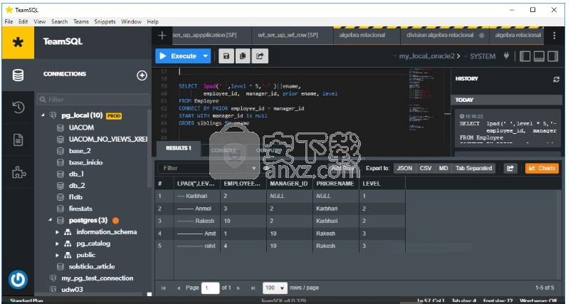Export results as MD
The image size is (573, 304).
[443, 168]
